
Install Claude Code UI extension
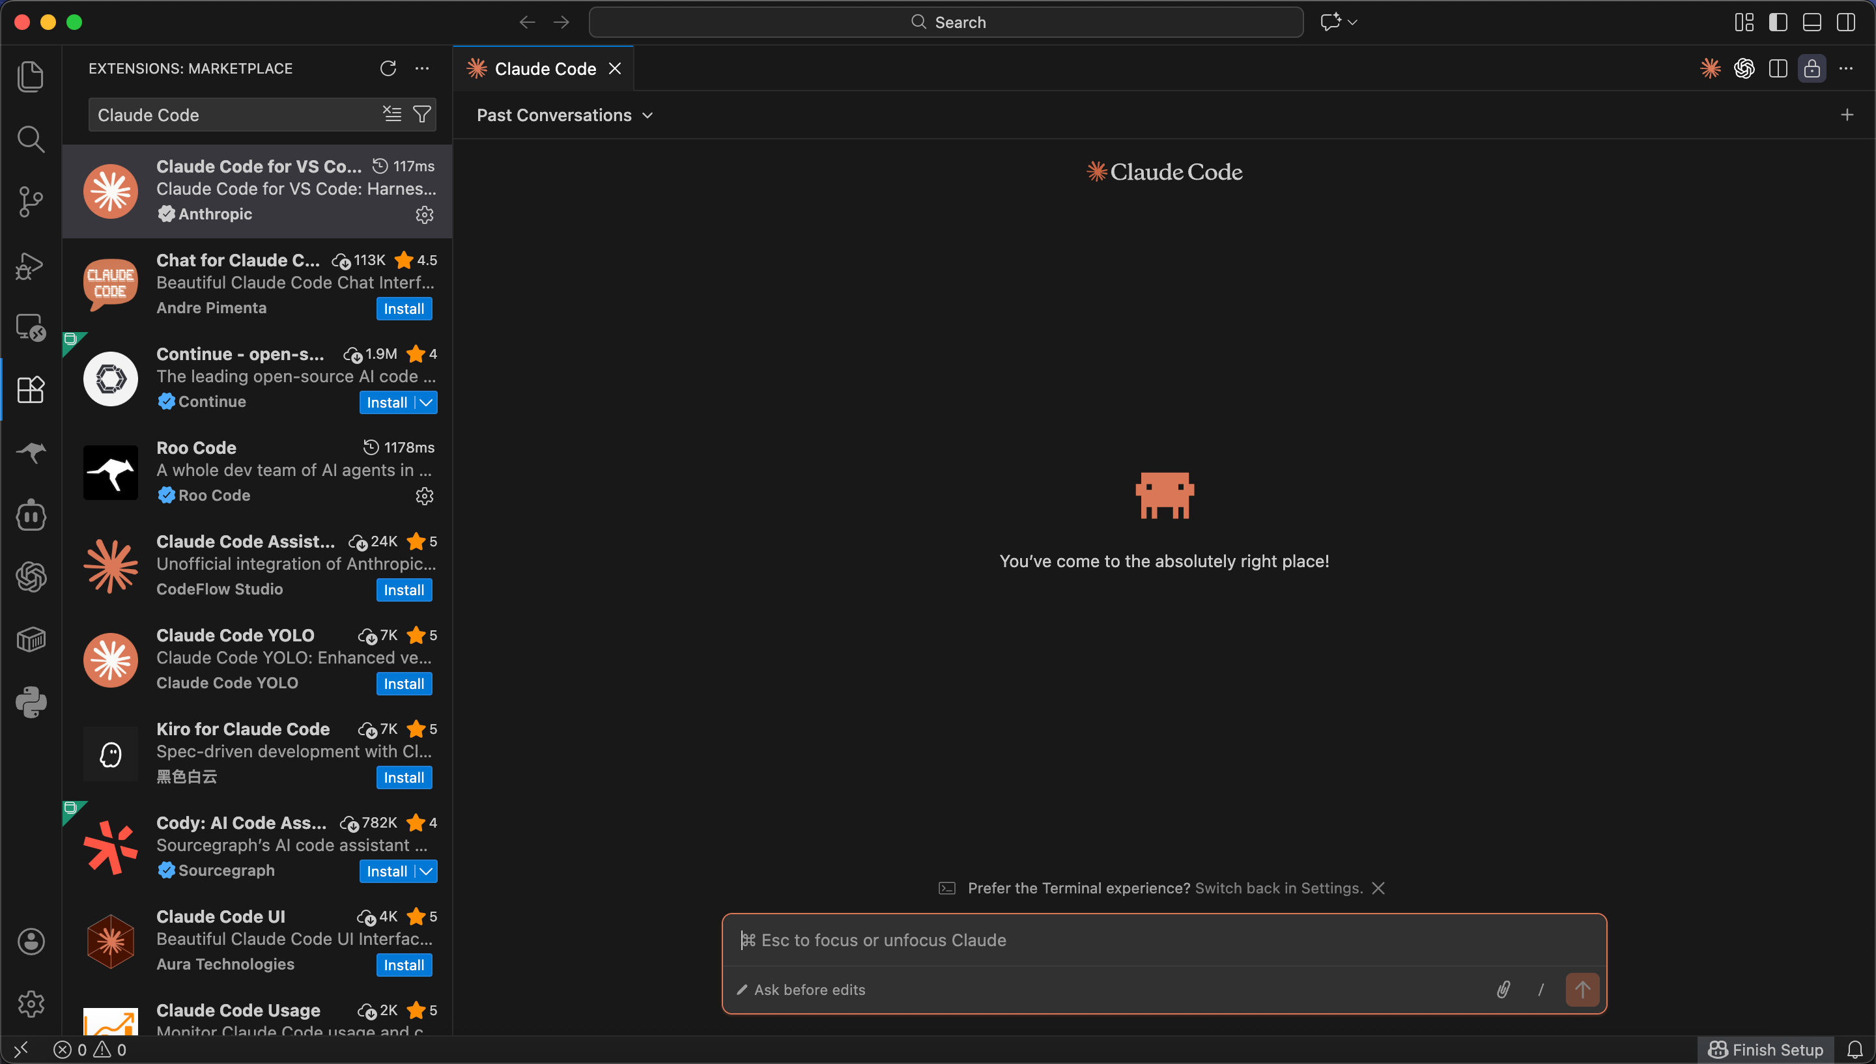404,964
